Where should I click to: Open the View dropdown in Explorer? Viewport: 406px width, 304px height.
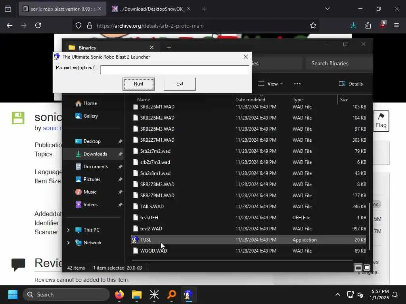pos(270,84)
